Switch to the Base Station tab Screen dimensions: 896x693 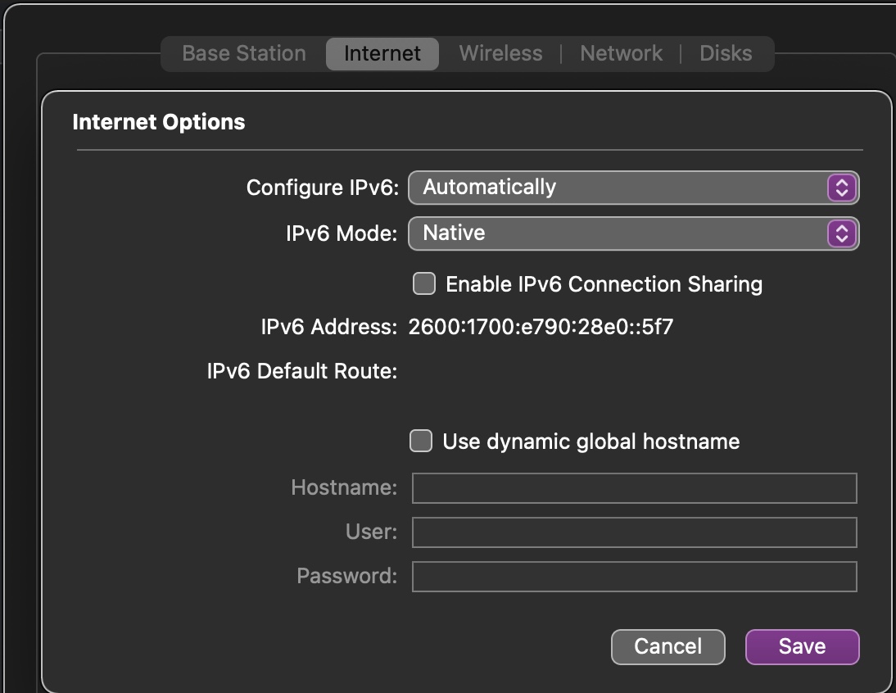tap(242, 53)
